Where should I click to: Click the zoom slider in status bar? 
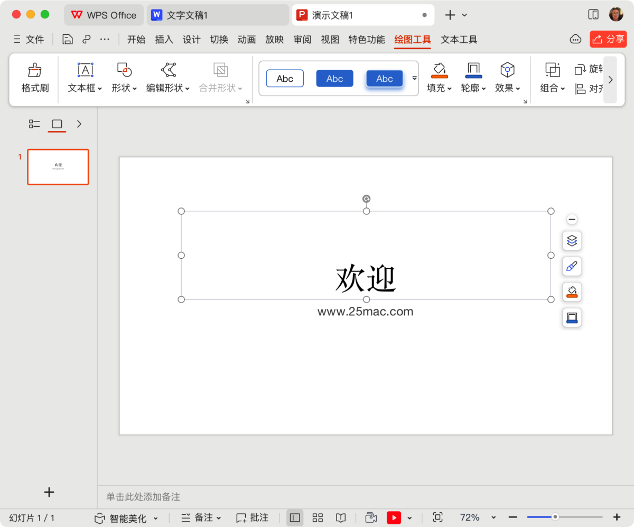coord(565,517)
